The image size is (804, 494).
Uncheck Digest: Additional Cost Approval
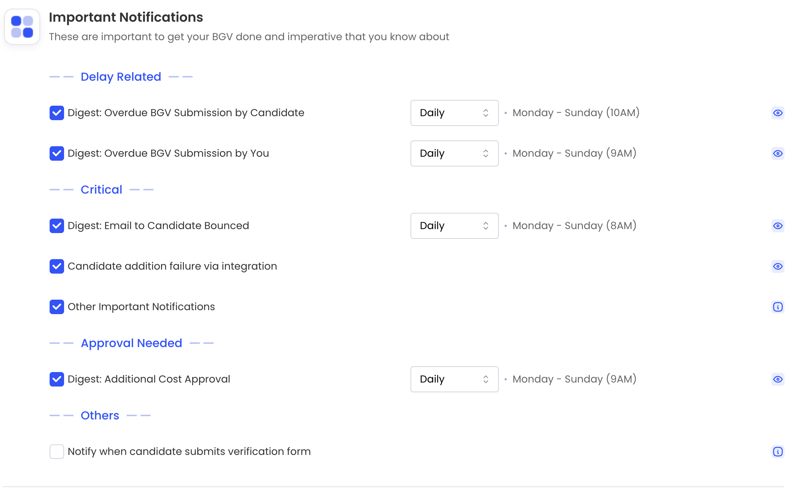57,379
